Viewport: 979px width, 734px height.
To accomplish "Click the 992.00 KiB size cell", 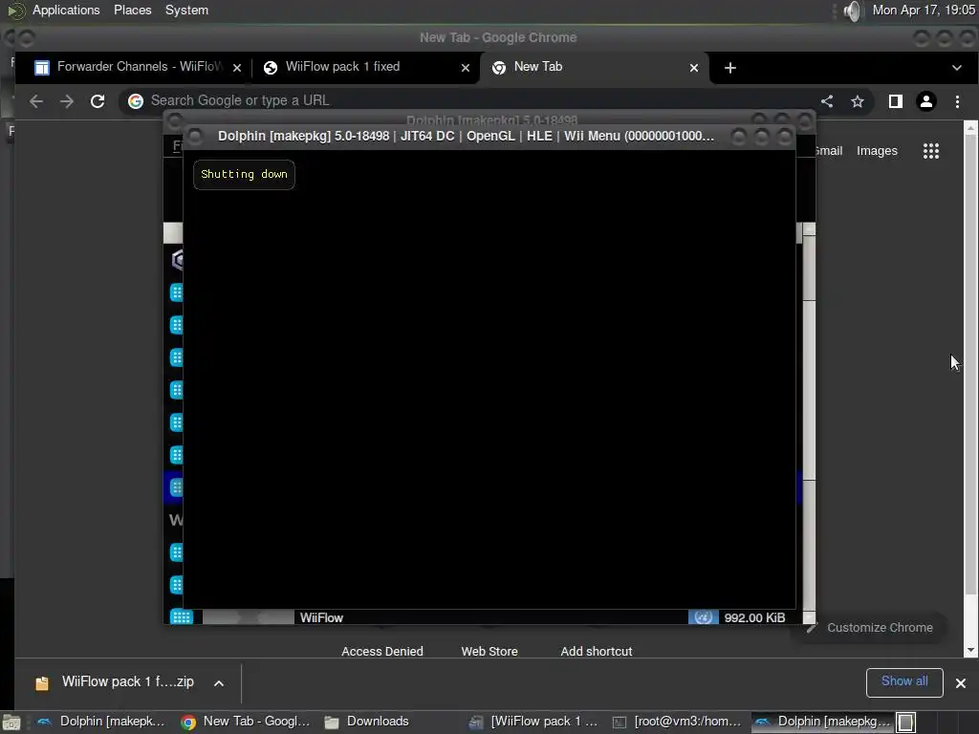I will tap(754, 618).
